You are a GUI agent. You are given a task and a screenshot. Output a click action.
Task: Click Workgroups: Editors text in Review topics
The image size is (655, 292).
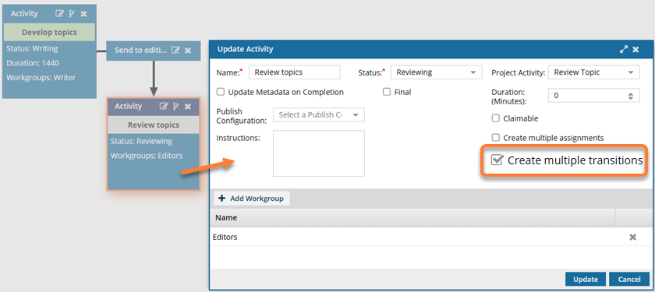tap(147, 156)
